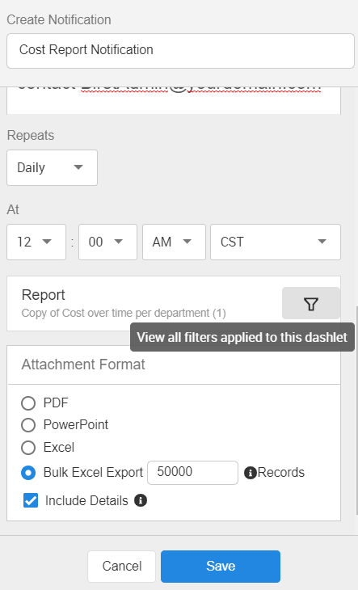
Task: Open the Repeats Daily dropdown
Action: (x=52, y=167)
